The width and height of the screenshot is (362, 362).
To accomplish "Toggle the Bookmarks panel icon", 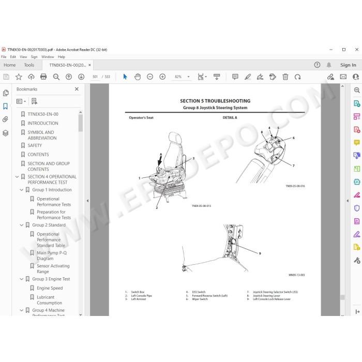I will click(6, 106).
